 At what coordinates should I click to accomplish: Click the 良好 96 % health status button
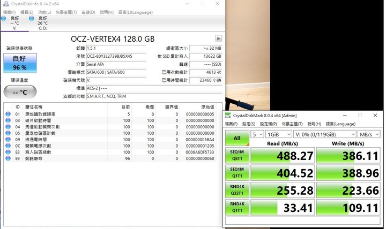[x=20, y=63]
